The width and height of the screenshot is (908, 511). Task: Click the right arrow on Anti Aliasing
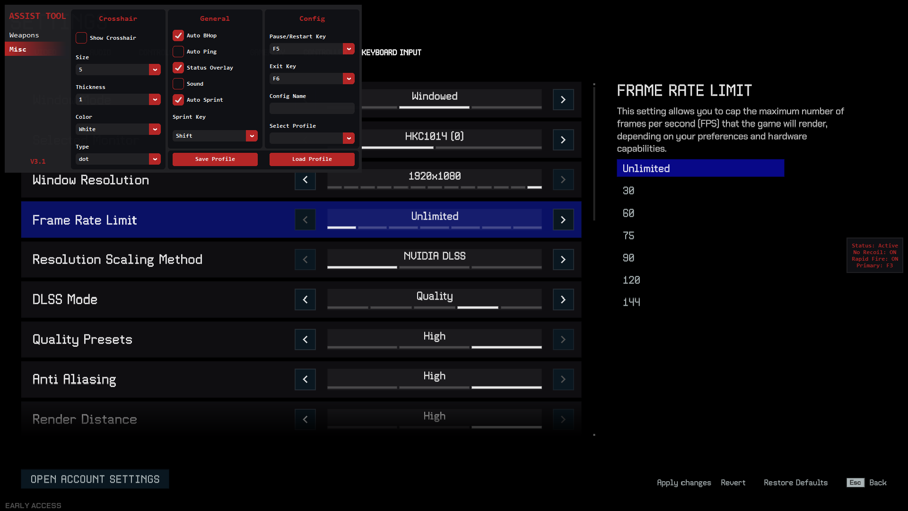562,379
